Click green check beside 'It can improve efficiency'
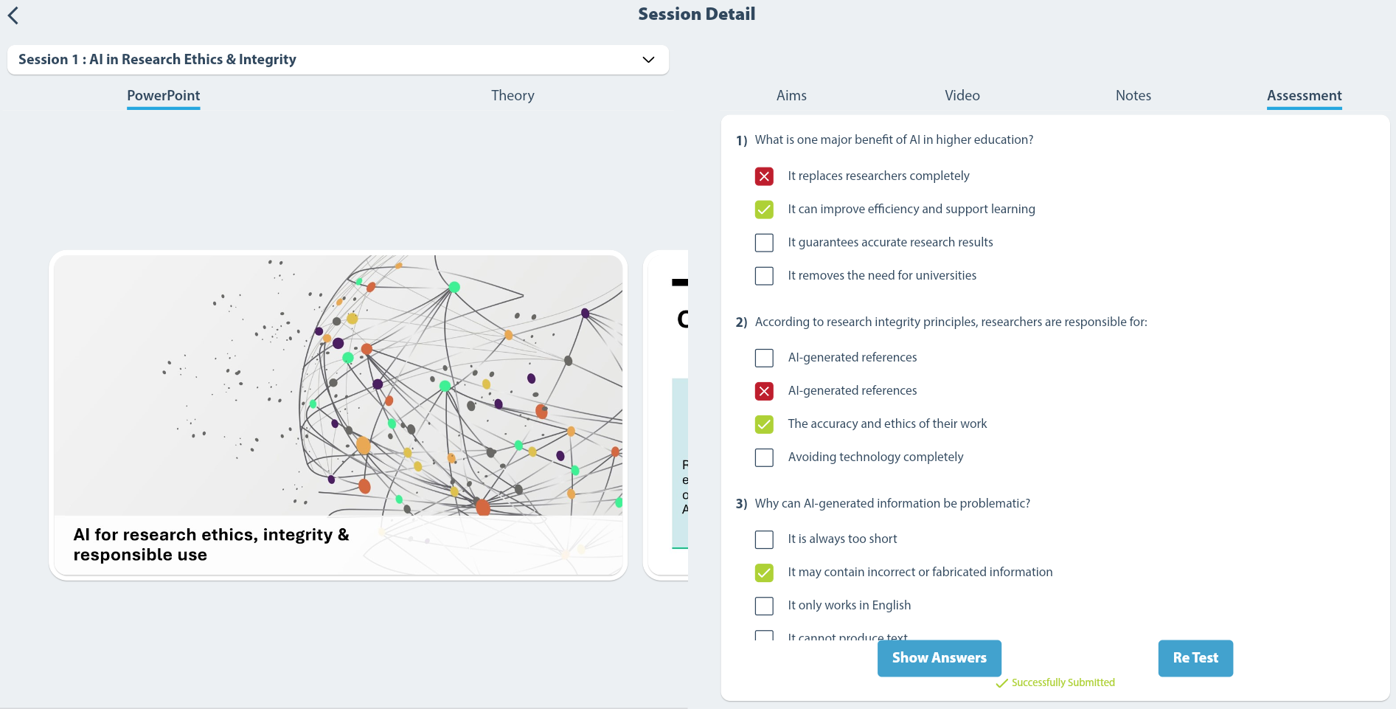 (764, 210)
